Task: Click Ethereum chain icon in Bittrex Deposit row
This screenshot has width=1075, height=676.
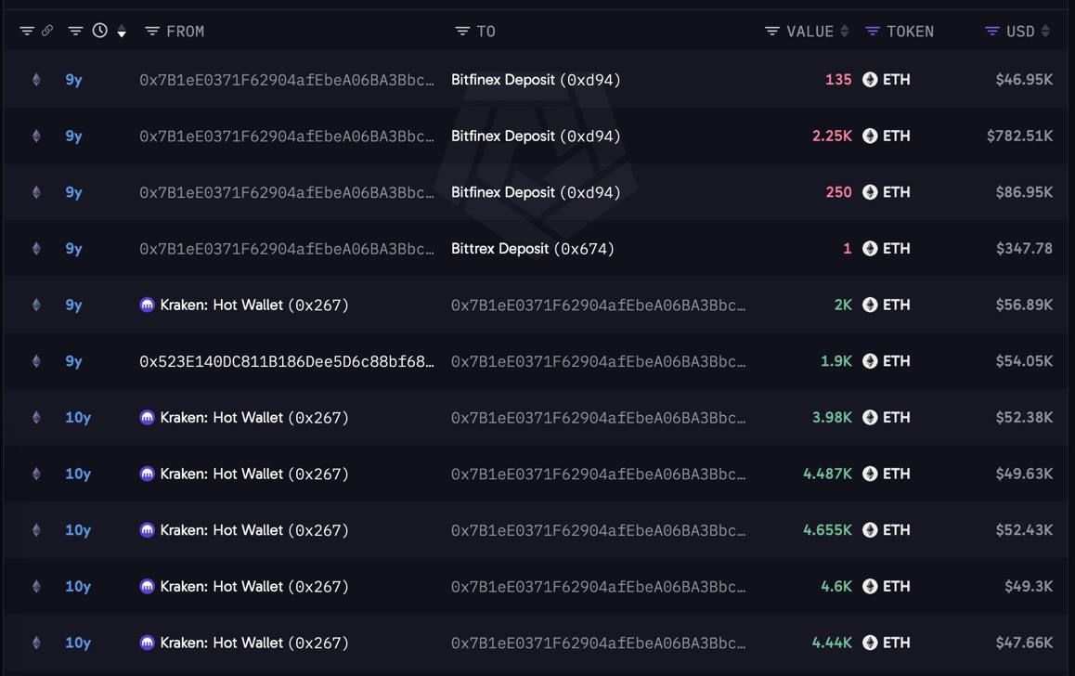Action: pyautogui.click(x=36, y=248)
